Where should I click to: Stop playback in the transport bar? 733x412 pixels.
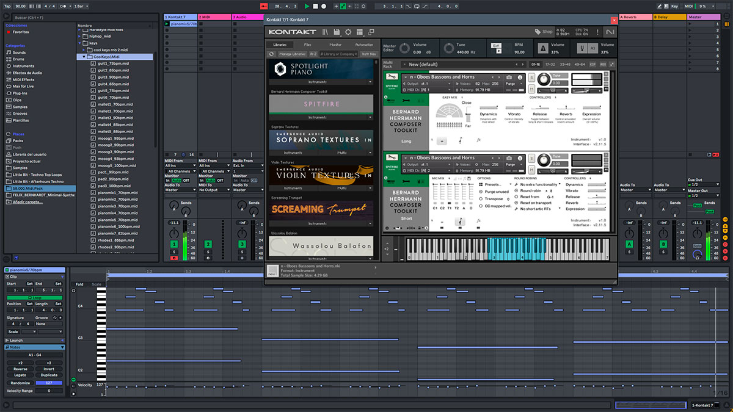[315, 6]
